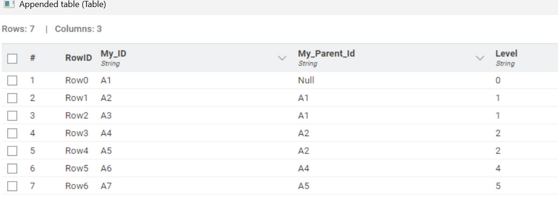Open the My_ID column dropdown arrow
558x207 pixels.
282,58
